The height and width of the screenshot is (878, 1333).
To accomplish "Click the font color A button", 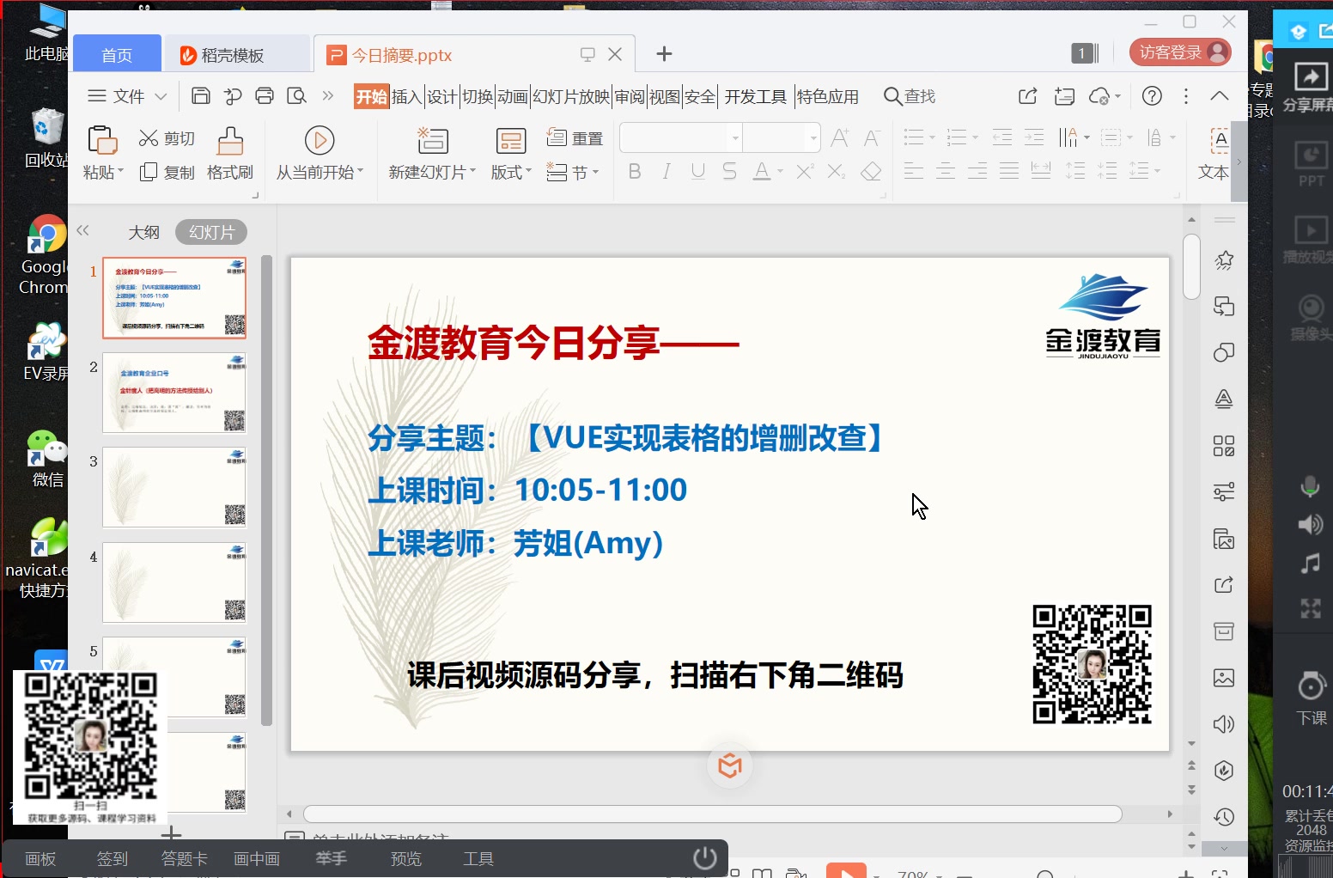I will 761,172.
